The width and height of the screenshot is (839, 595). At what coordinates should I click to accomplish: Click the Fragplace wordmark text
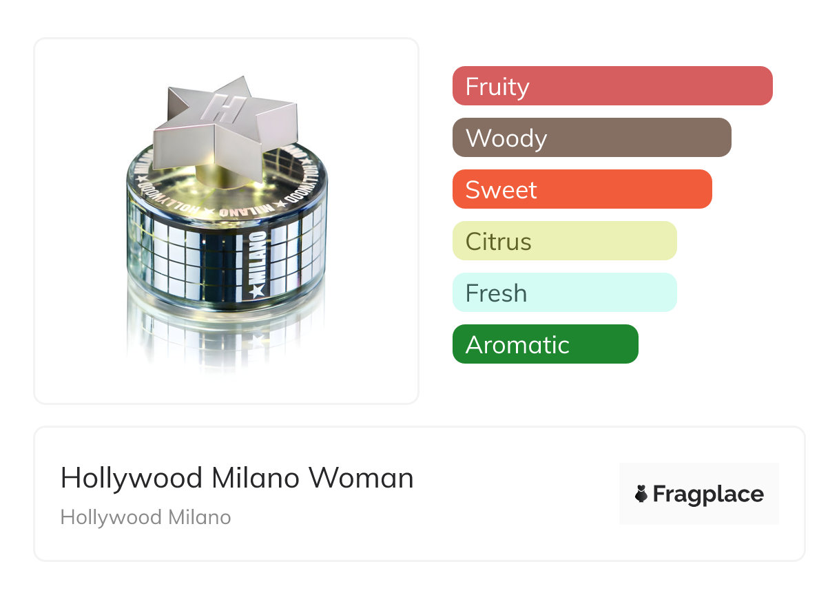coord(708,494)
